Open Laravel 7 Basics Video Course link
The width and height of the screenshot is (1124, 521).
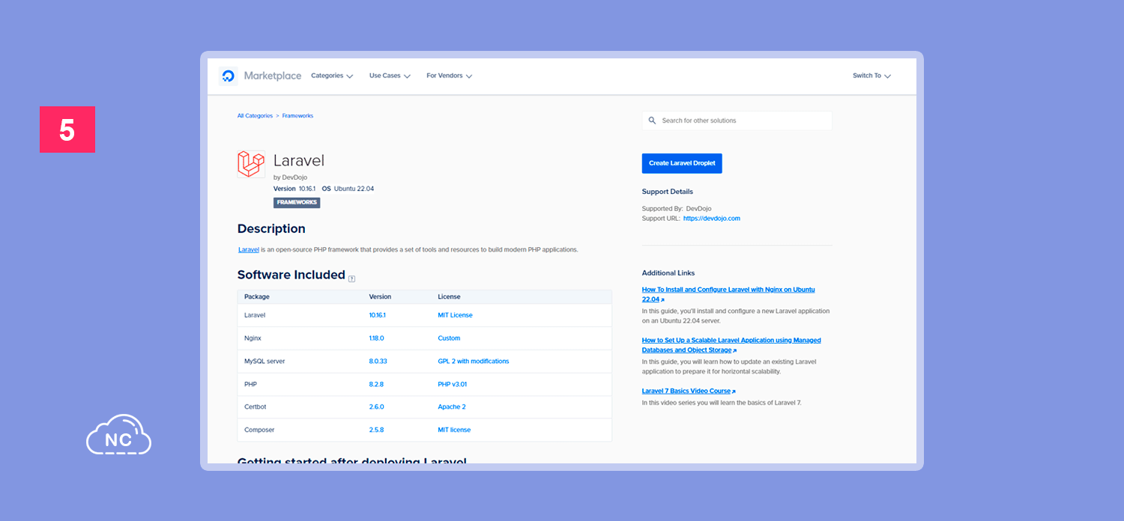click(x=689, y=391)
